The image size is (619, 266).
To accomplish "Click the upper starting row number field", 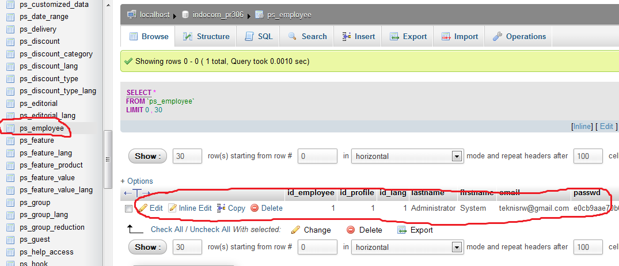I will (317, 156).
